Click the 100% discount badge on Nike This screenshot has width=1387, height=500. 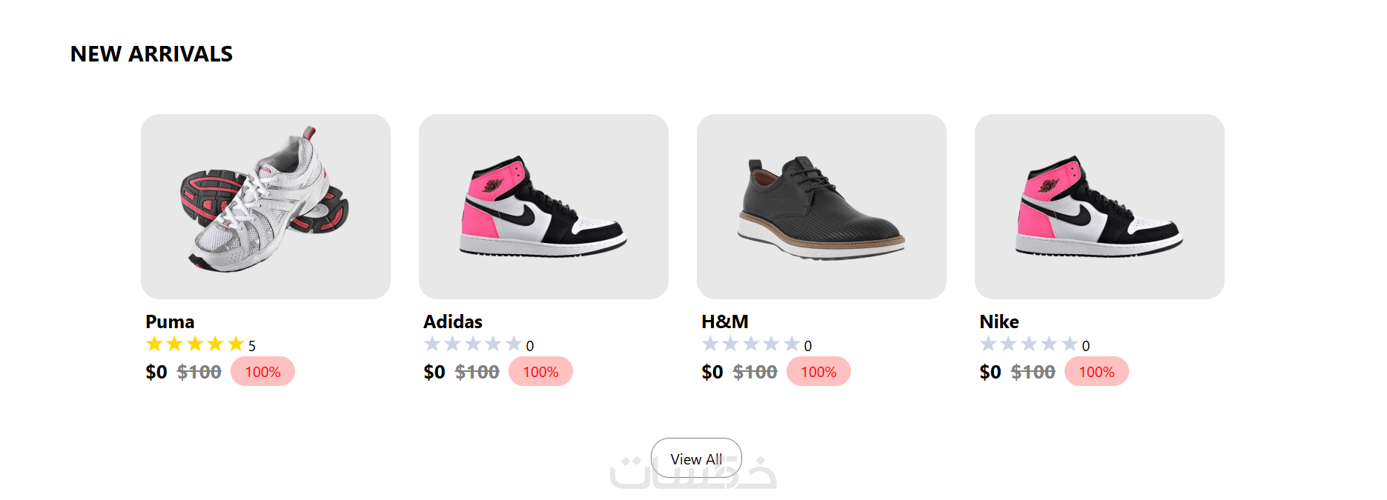click(1096, 372)
